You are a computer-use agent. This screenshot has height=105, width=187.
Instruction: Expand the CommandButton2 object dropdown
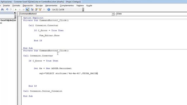pos(113,14)
